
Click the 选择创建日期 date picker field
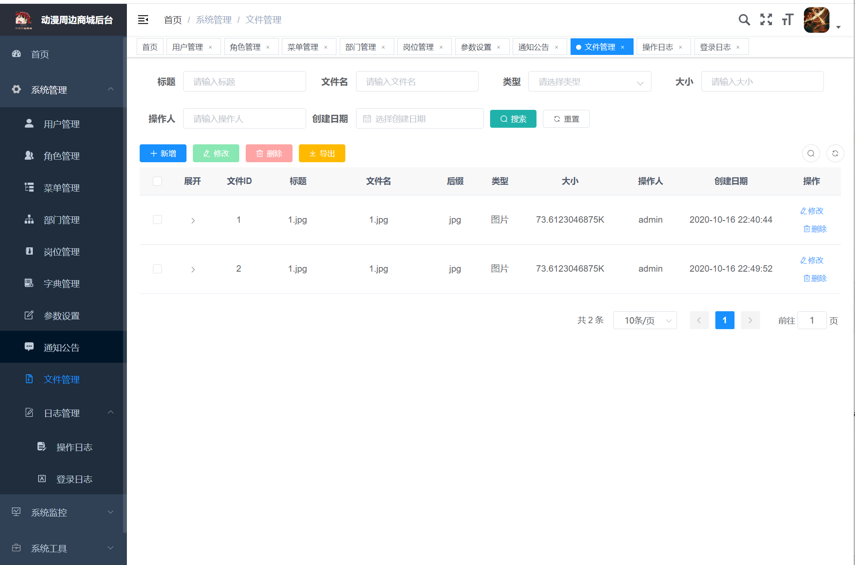(x=419, y=119)
